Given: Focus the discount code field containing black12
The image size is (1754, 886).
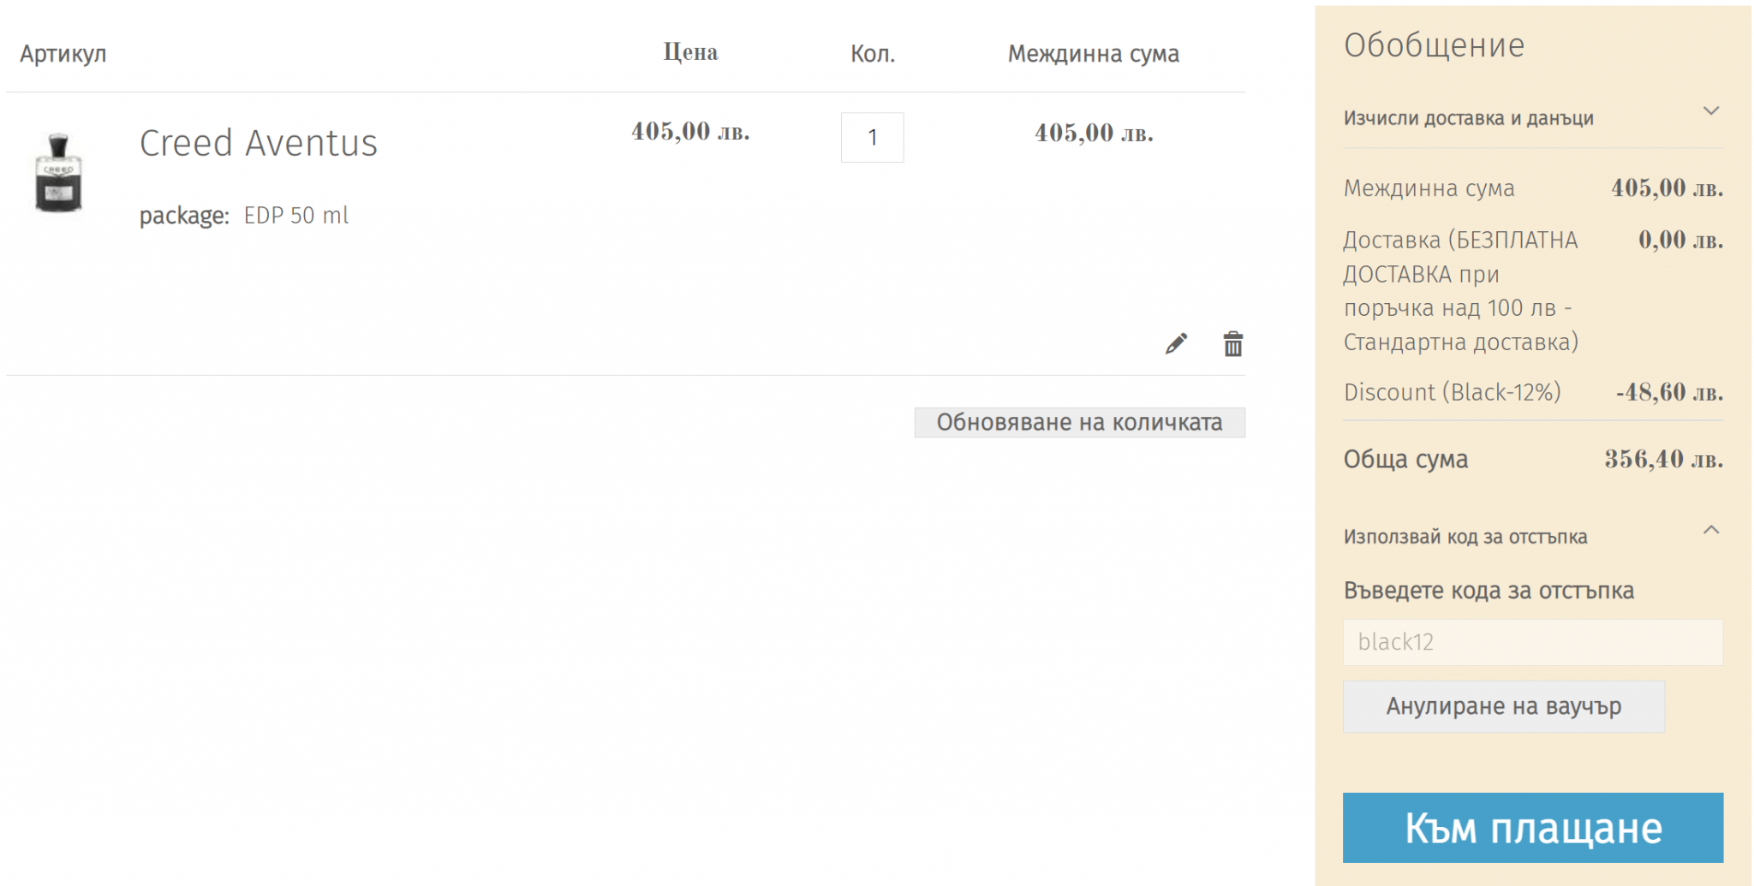Looking at the screenshot, I should (1532, 642).
